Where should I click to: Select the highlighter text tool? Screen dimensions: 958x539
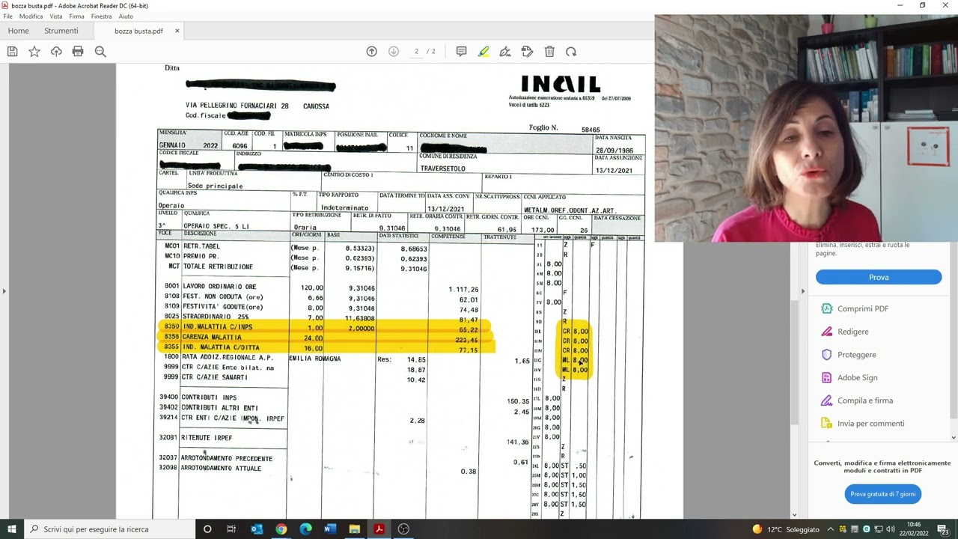(483, 52)
